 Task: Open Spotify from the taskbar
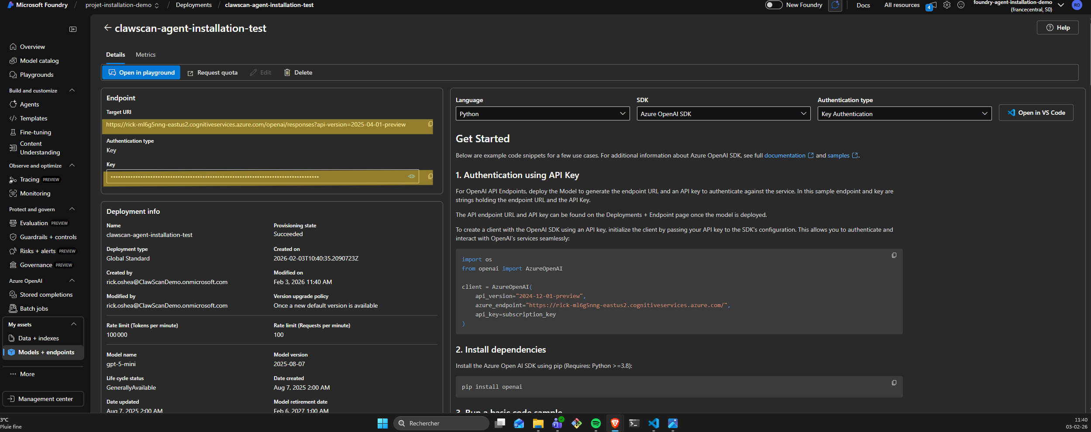(x=595, y=423)
